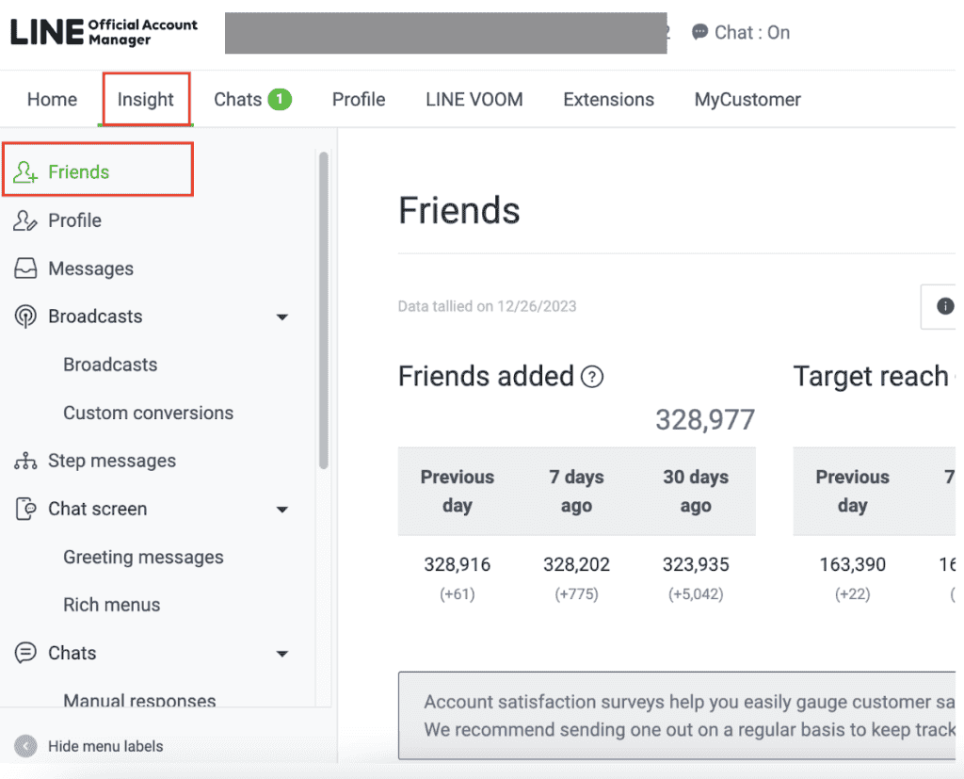
Task: Click the +5,042 change figure
Action: [696, 593]
